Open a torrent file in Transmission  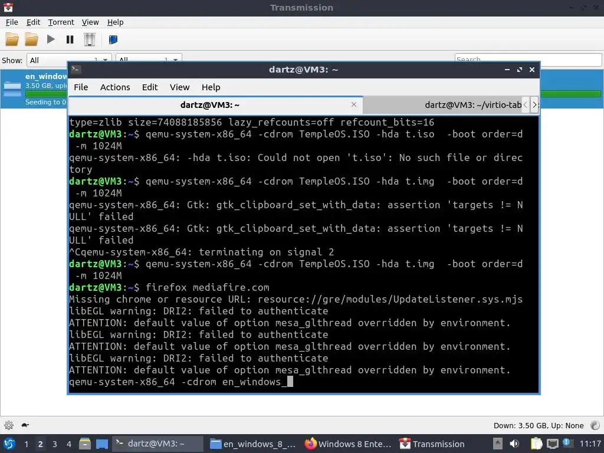(12, 40)
